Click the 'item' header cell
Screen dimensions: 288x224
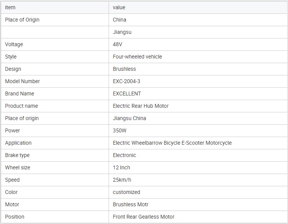point(10,7)
